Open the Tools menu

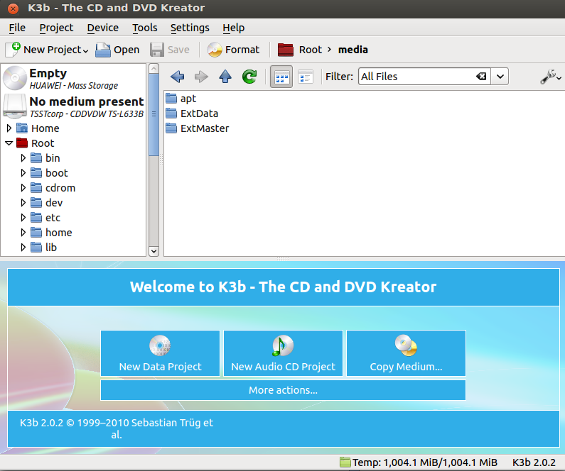144,28
